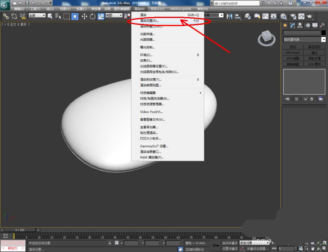Click the Mirror tool icon
This screenshot has height=252, width=328.
[x=230, y=16]
